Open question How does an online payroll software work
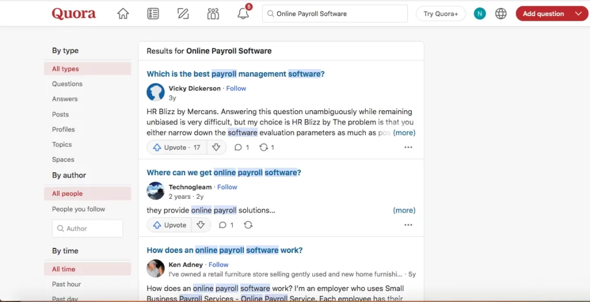The width and height of the screenshot is (590, 302). (225, 250)
